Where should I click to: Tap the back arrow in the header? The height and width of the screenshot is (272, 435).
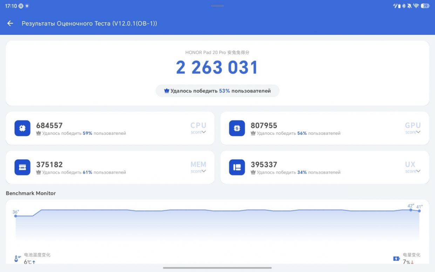10,24
